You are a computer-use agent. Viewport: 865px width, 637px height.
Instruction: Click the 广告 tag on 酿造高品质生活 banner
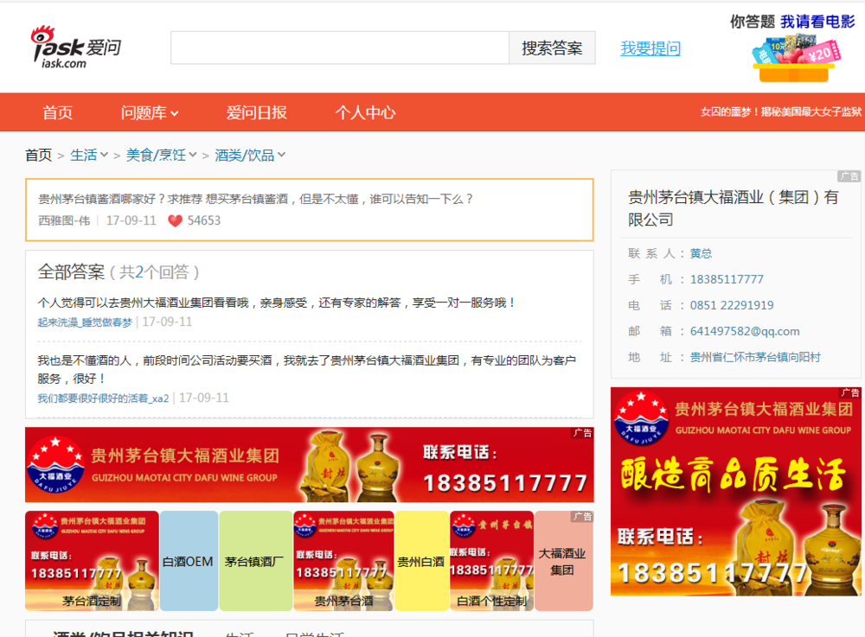(x=849, y=392)
